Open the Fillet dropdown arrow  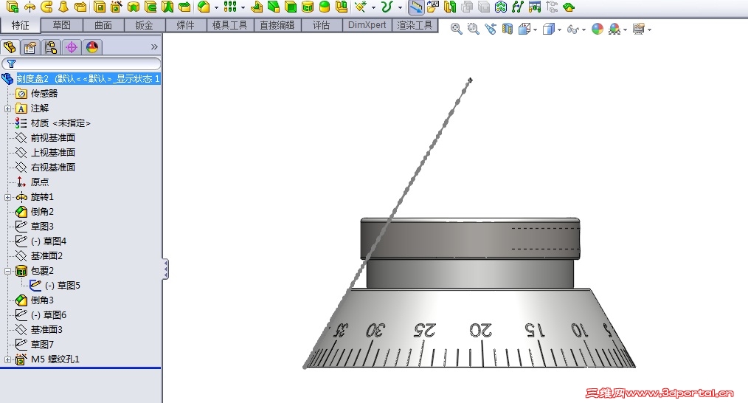tap(216, 7)
